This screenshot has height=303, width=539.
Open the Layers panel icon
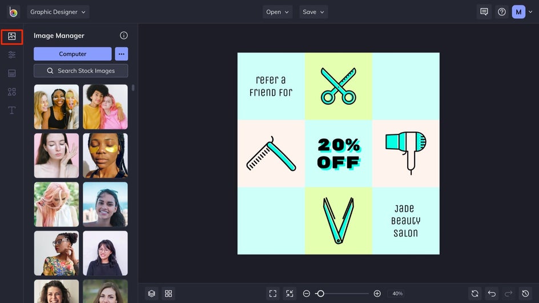click(x=152, y=293)
